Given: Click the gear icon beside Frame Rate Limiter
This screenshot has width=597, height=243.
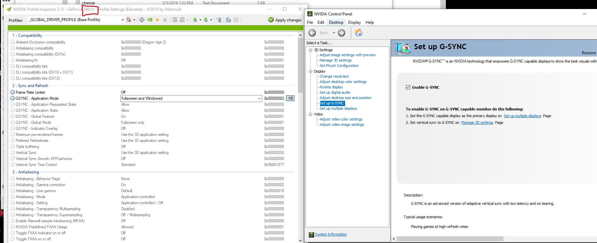Looking at the screenshot, I should tap(12, 92).
